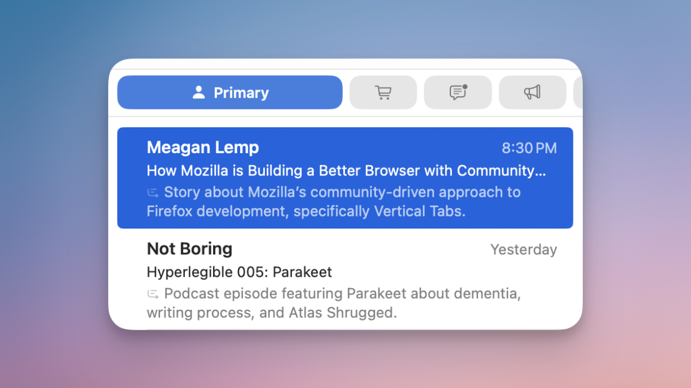Click subject "How Mozilla is Building a Better Browser"
The image size is (691, 388).
tap(346, 170)
